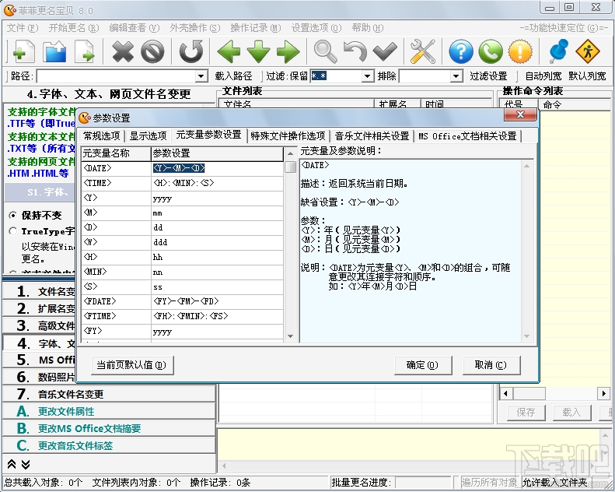Click the prohibit circle clear icon

pyautogui.click(x=152, y=51)
